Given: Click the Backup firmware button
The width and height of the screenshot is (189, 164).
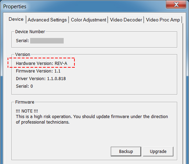Looking at the screenshot, I should click(126, 152).
